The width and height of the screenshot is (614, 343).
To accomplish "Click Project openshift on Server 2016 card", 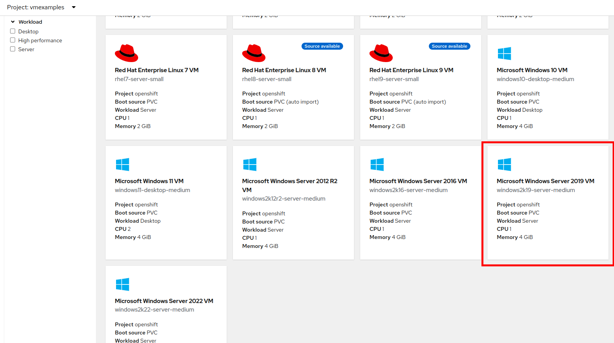I will pos(391,205).
